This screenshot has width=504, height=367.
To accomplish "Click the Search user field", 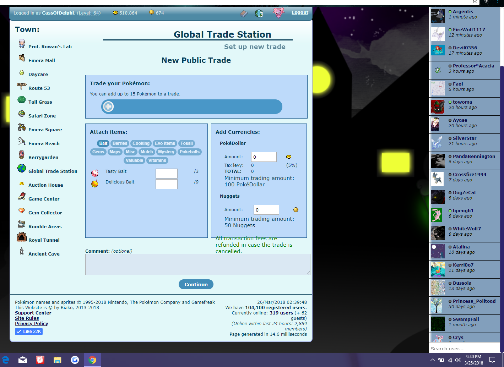I will point(464,349).
